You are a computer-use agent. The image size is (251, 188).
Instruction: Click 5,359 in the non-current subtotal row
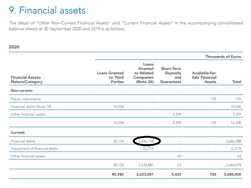pos(177,123)
